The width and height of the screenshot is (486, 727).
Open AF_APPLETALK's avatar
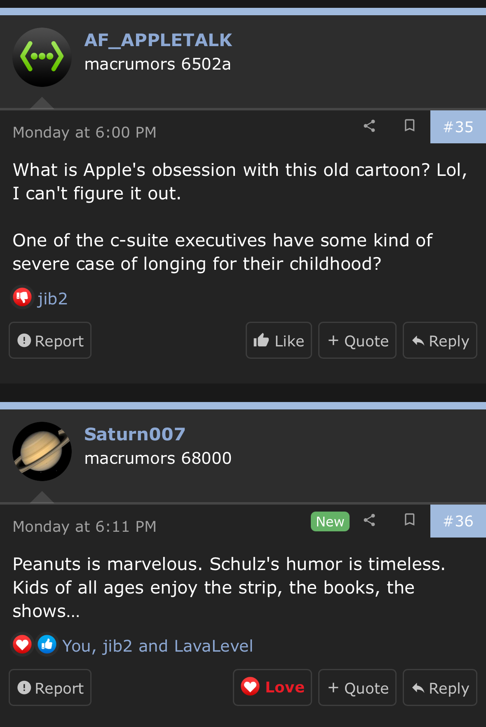click(42, 57)
